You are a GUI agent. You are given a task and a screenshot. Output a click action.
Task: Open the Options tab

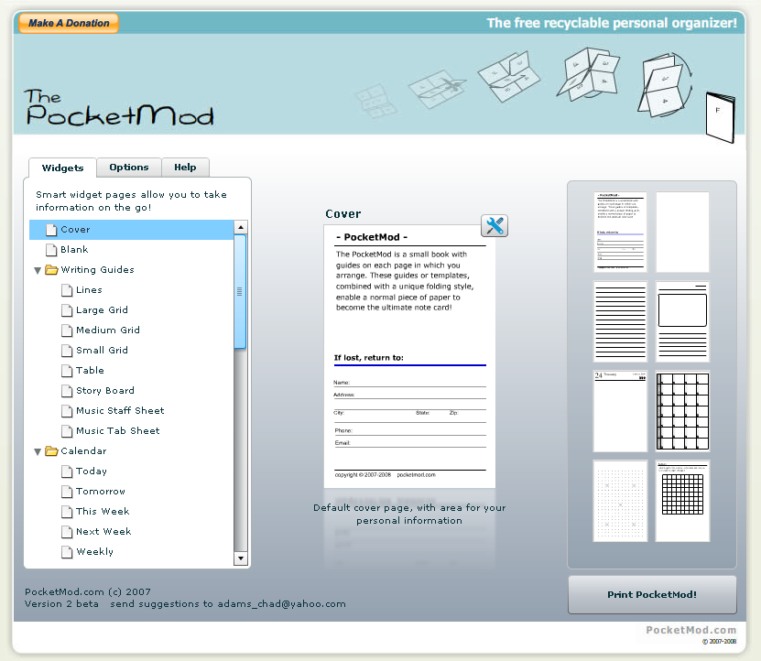point(129,168)
